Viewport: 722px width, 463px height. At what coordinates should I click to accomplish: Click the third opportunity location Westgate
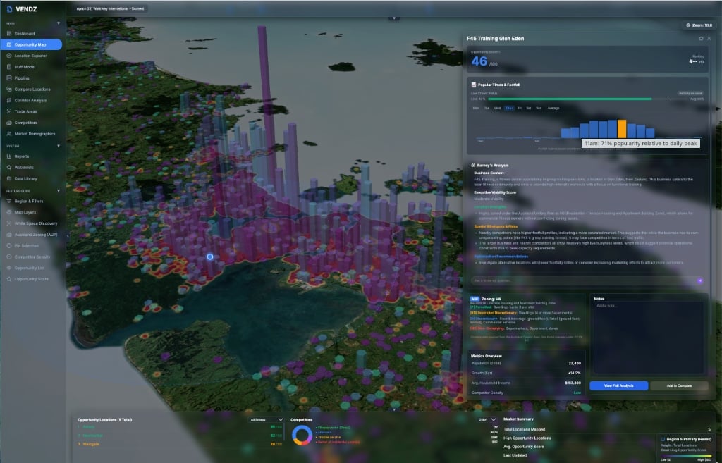tap(91, 444)
